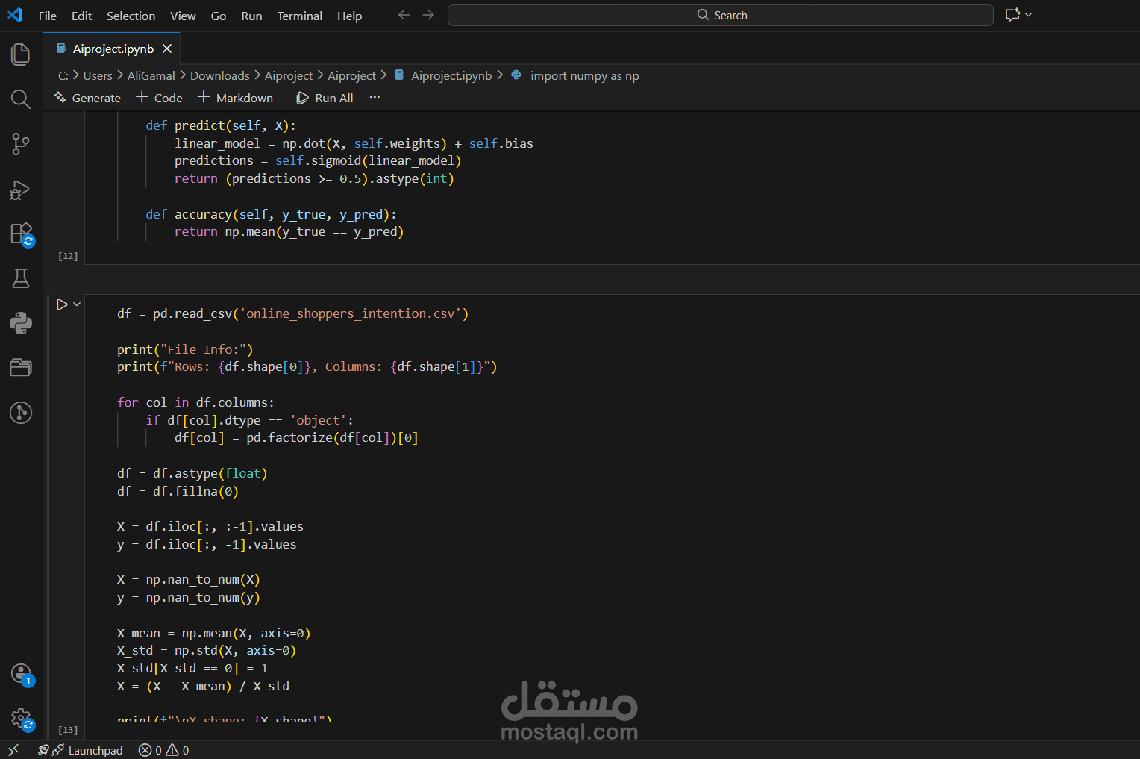Screen dimensions: 1140x759
Task: Click the 'print("File Info:")' line
Action: tap(185, 349)
